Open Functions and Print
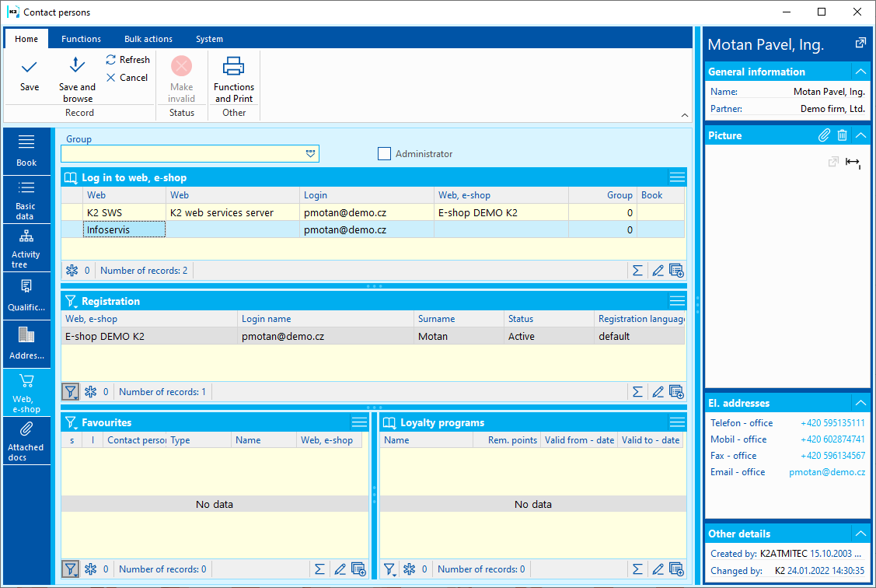Viewport: 876px width, 588px height. coord(234,67)
